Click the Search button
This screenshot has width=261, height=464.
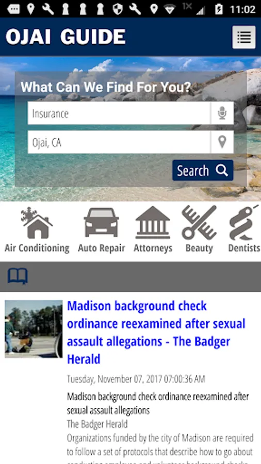[203, 171]
